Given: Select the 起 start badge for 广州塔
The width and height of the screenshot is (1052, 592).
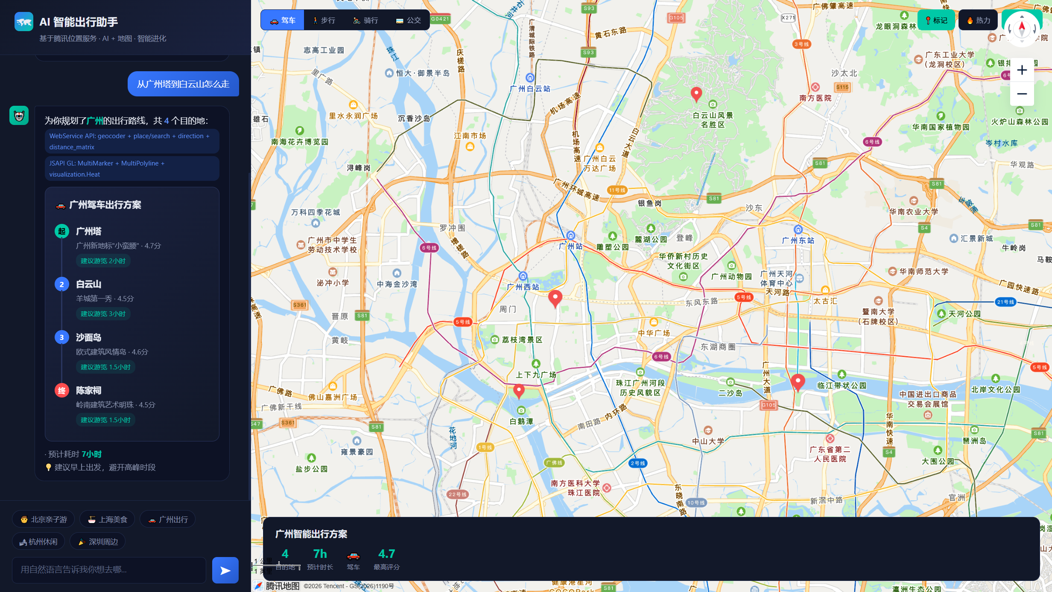Looking at the screenshot, I should (x=62, y=231).
